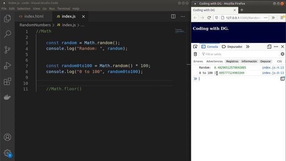Select the index.js editor tab
This screenshot has width=286, height=161.
pyautogui.click(x=68, y=17)
